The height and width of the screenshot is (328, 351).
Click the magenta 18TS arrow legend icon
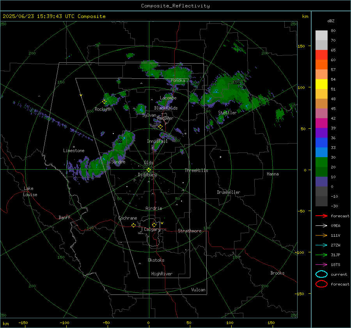click(x=321, y=265)
